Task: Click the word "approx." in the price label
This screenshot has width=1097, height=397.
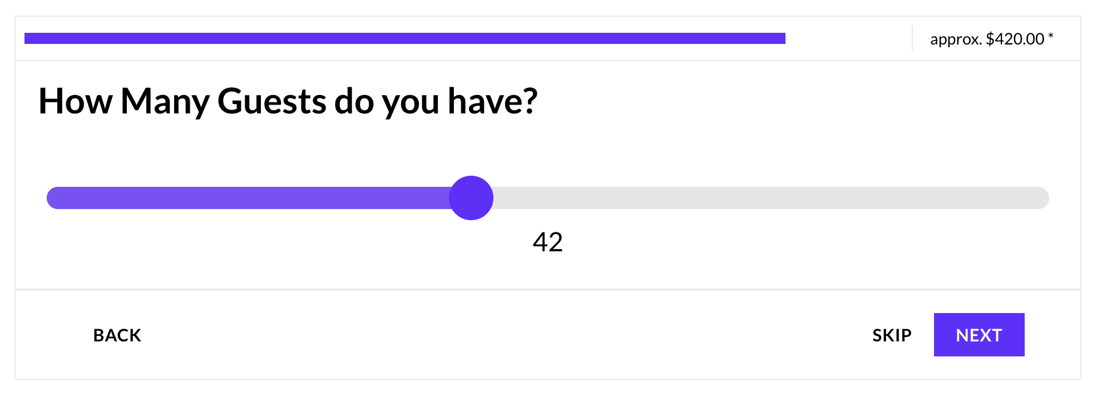Action: [x=955, y=39]
